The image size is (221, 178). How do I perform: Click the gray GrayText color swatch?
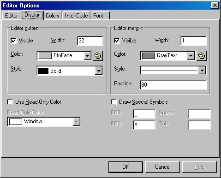tap(149, 56)
